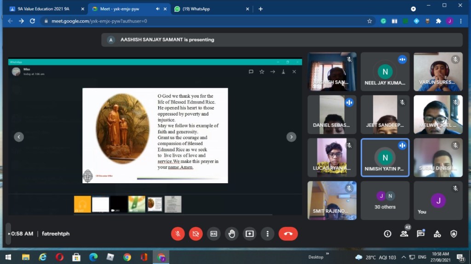
Task: Turn on captions with CC button
Action: pyautogui.click(x=213, y=234)
